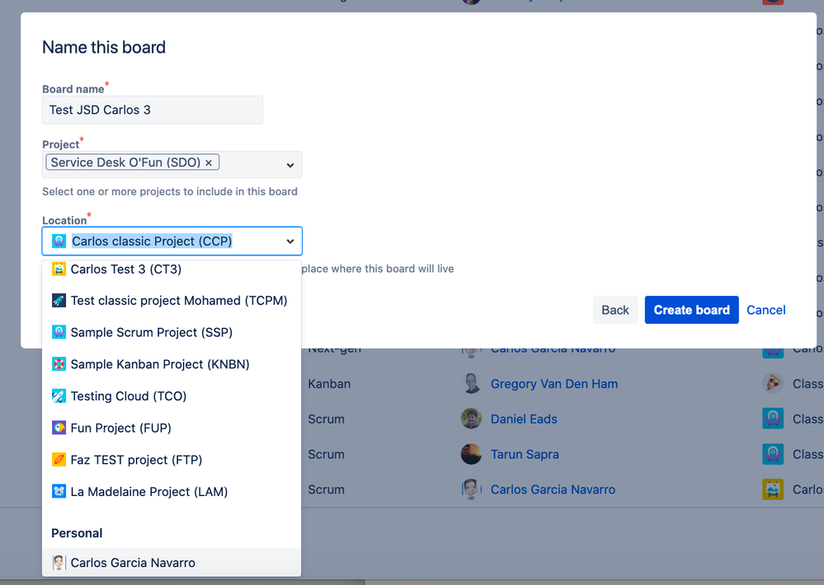This screenshot has width=824, height=585.
Task: Click Tarun Sapra's avatar
Action: tap(471, 454)
